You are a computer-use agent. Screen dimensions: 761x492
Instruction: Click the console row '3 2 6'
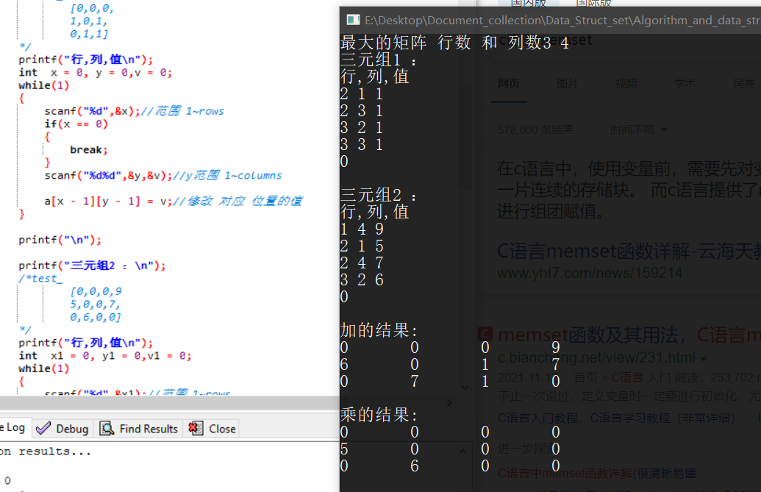tap(362, 280)
